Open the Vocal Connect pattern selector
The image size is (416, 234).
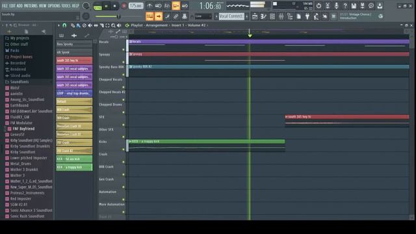click(231, 16)
